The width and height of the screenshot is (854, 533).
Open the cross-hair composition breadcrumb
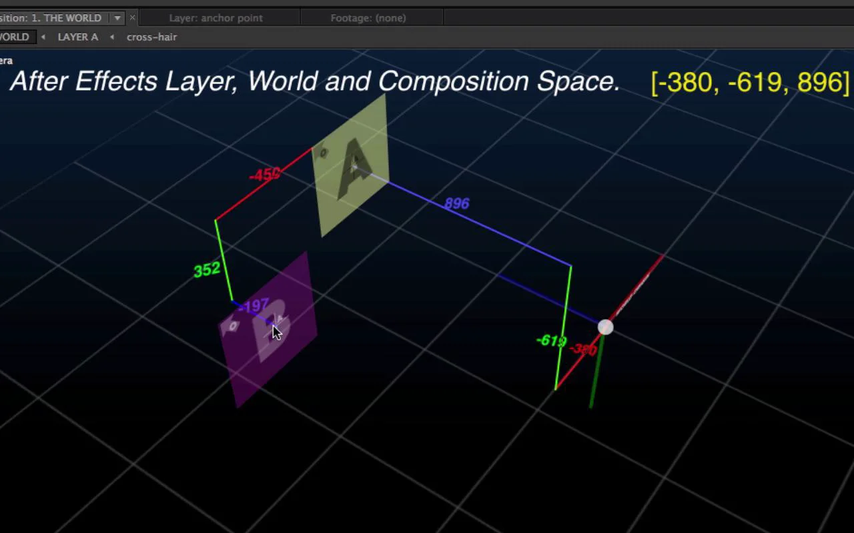coord(151,37)
